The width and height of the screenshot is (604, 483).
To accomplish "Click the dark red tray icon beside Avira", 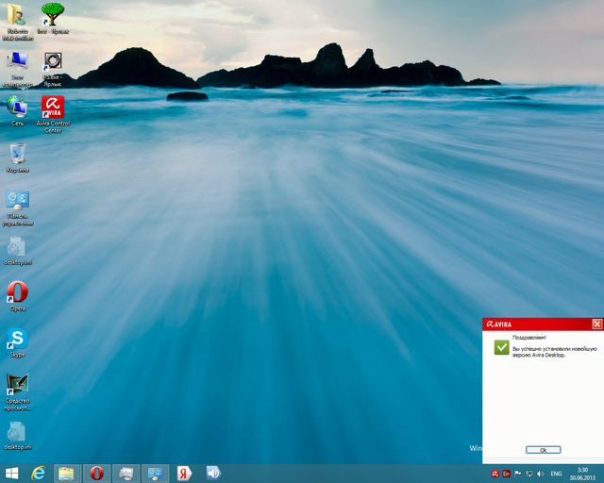I will (507, 474).
